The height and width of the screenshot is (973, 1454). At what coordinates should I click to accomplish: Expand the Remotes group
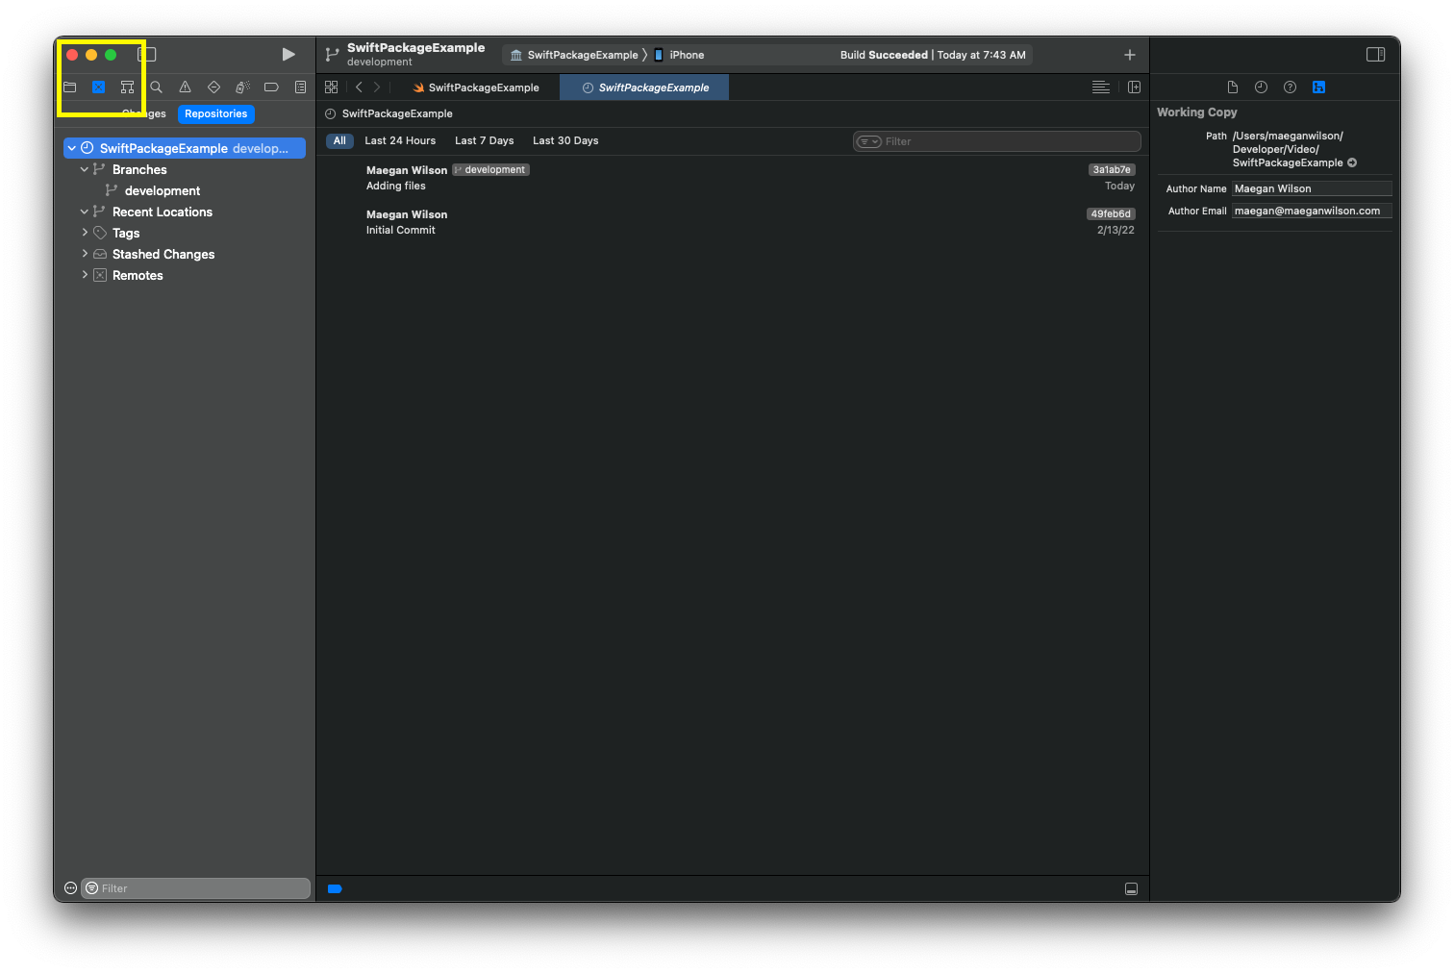[85, 275]
